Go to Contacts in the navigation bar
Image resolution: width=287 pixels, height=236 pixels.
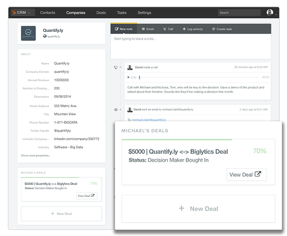pos(47,13)
